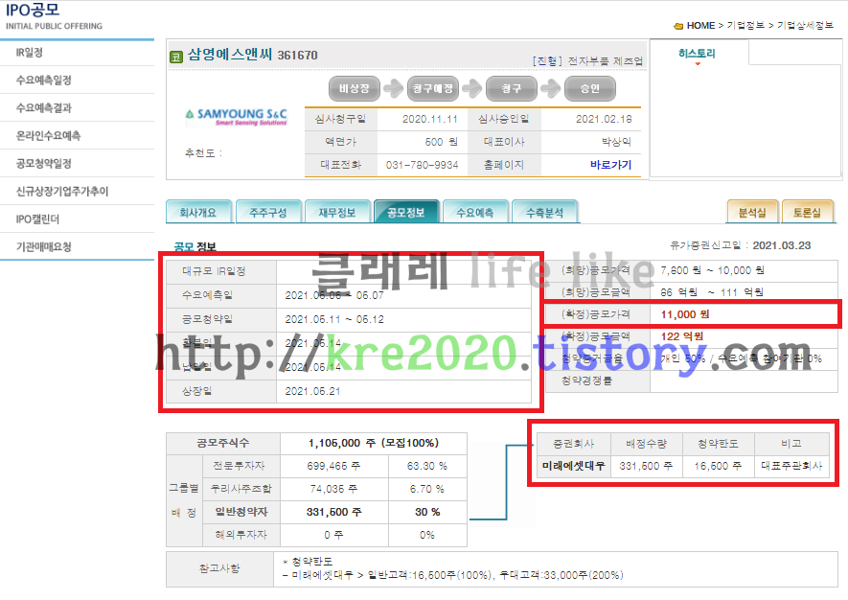Select the 히스토리 tab

point(698,53)
